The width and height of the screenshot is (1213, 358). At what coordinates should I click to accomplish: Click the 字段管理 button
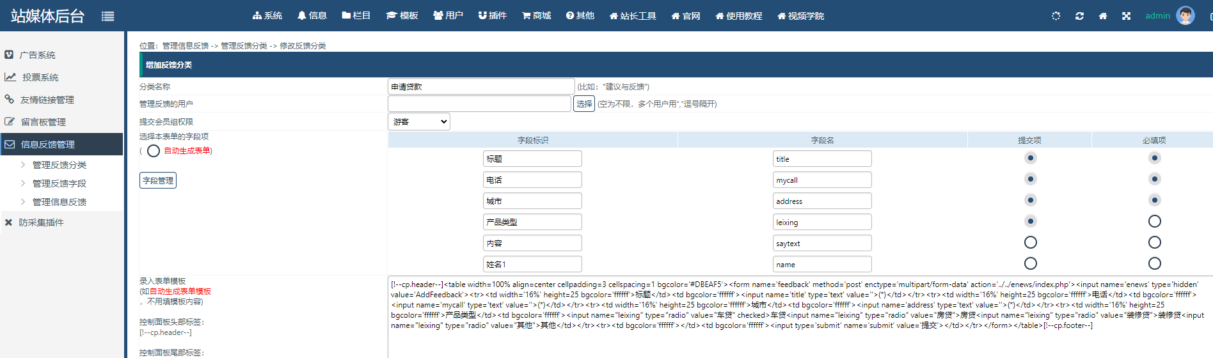158,180
